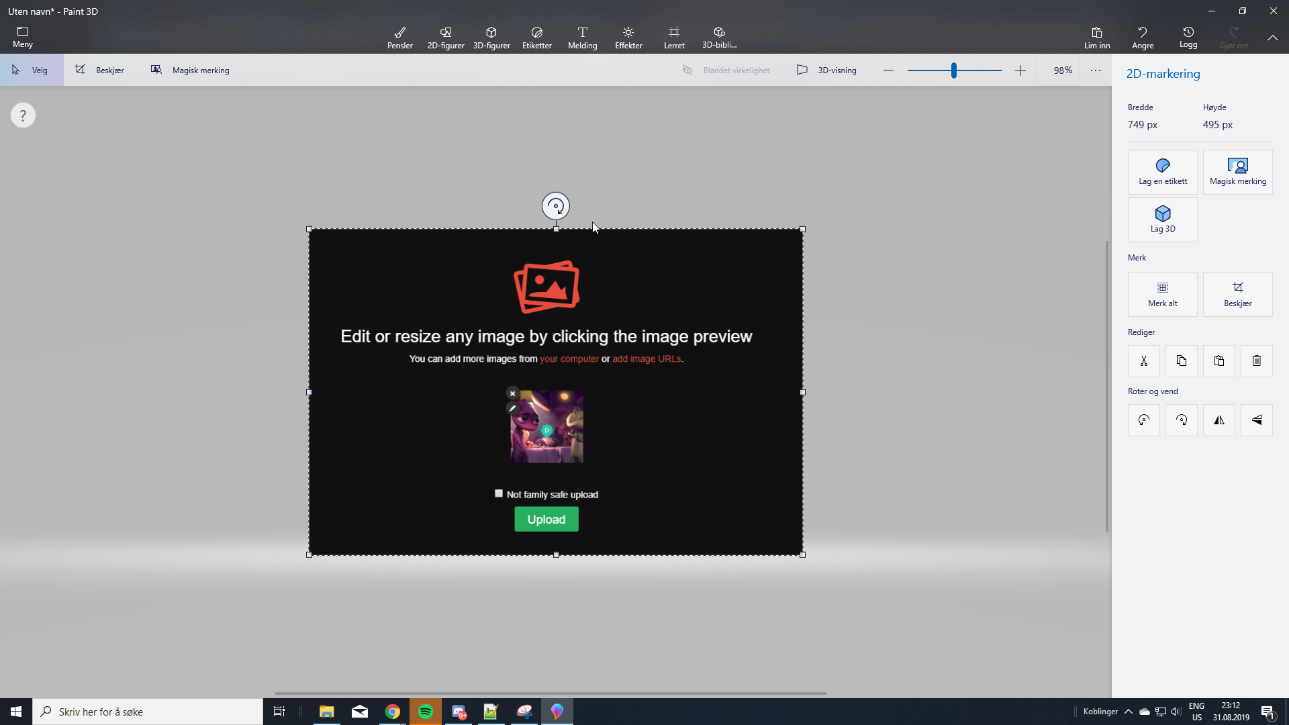The width and height of the screenshot is (1289, 725).
Task: Click the zoom slider handle
Action: click(x=953, y=70)
